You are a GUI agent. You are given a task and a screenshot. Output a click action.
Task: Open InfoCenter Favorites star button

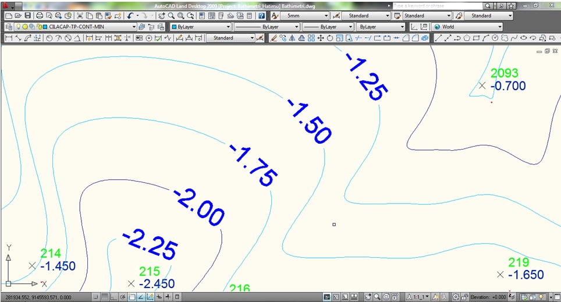(512, 6)
